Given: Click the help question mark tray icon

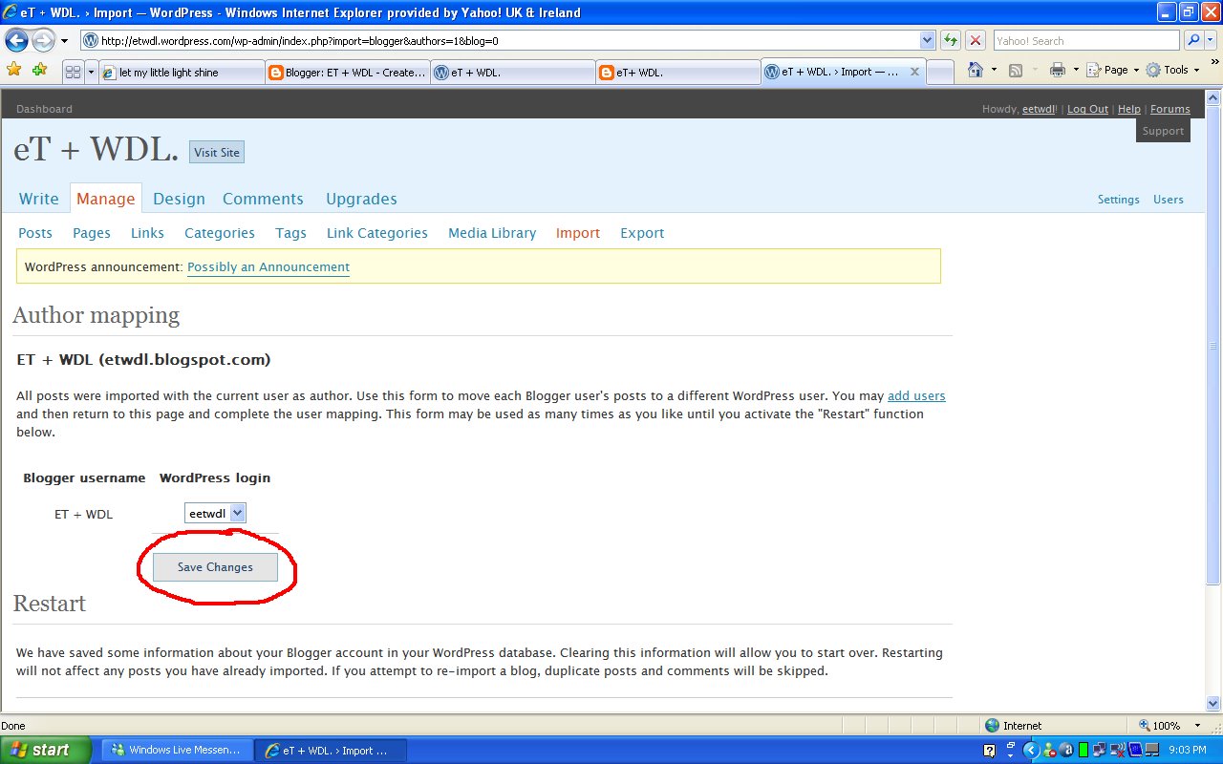Looking at the screenshot, I should 989,750.
